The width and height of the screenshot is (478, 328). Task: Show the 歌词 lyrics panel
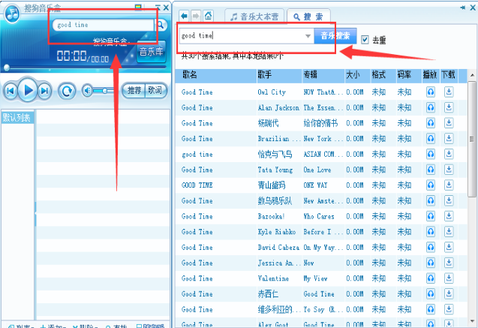click(155, 90)
